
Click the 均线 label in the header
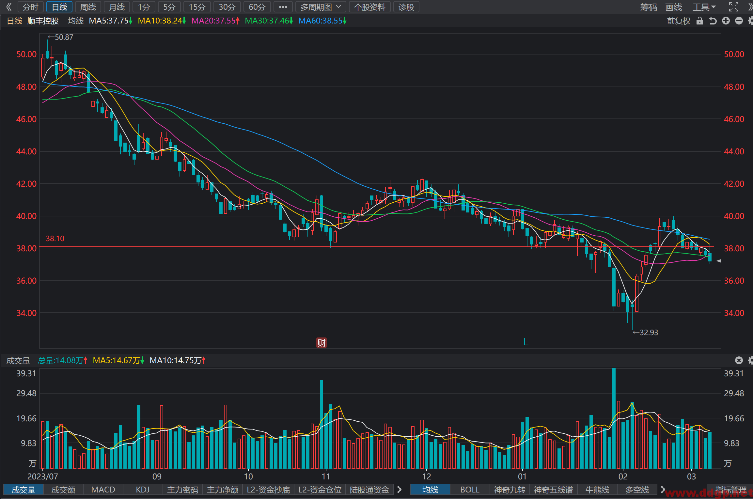point(76,21)
